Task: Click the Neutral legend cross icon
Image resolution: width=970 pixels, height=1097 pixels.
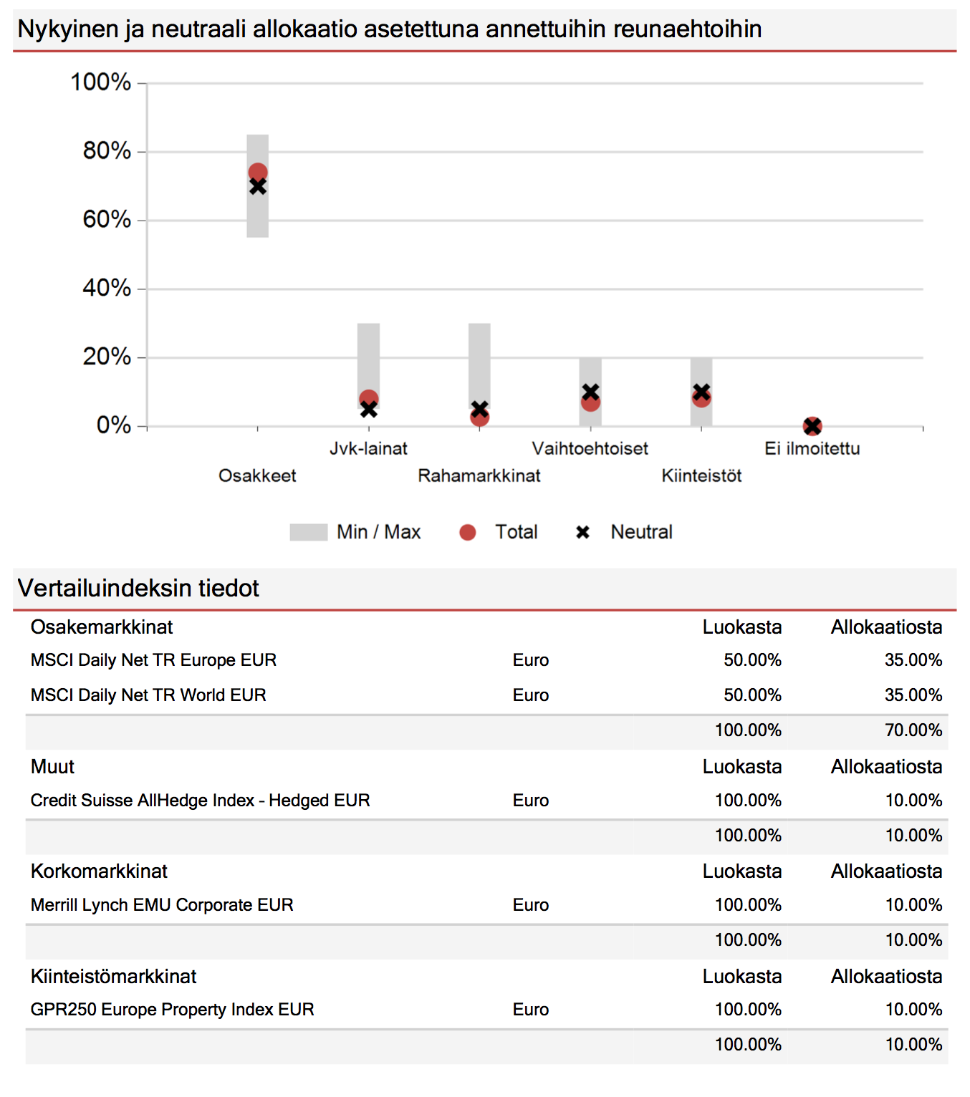Action: (x=583, y=532)
